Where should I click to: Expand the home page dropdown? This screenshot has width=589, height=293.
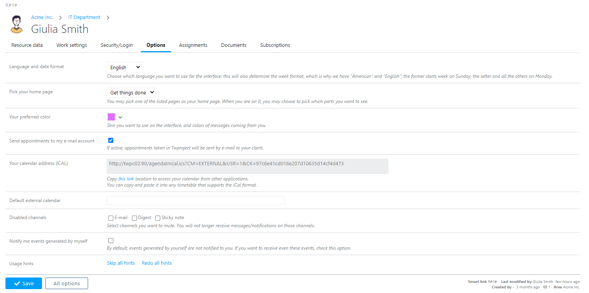click(131, 93)
